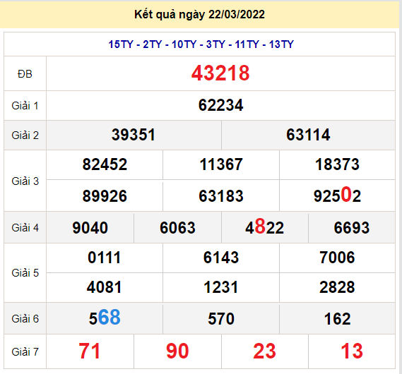Select Giải 2 number 39351
Screen dimensions: 402x374
click(x=134, y=135)
